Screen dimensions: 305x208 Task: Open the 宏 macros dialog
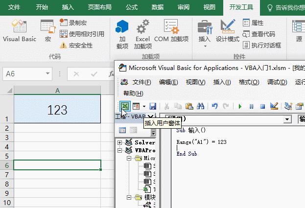pos(48,31)
